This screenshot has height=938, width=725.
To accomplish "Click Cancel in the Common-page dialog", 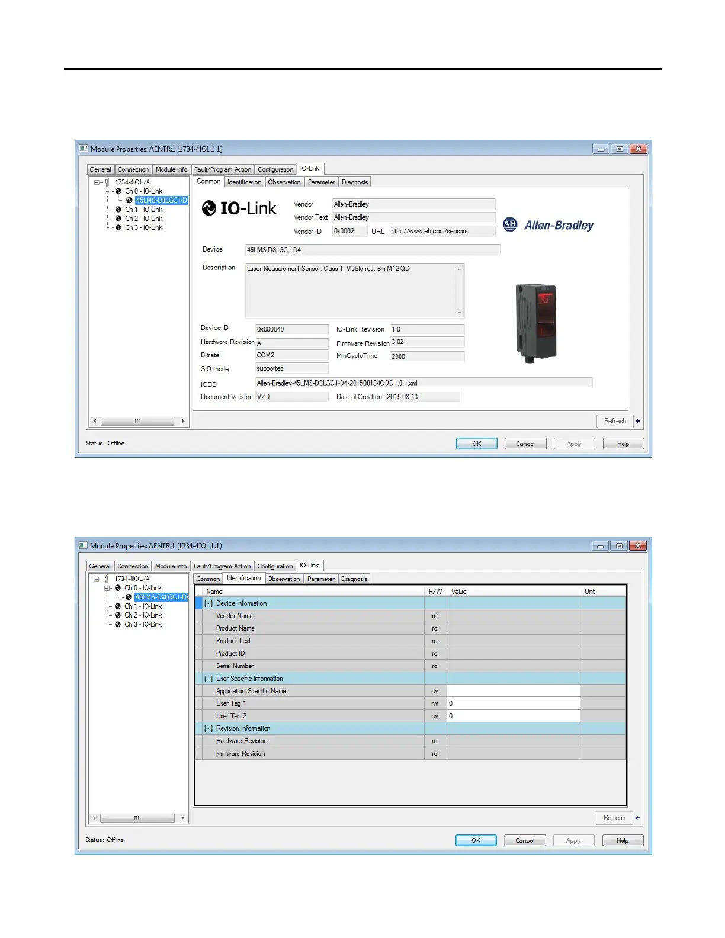I will click(525, 444).
